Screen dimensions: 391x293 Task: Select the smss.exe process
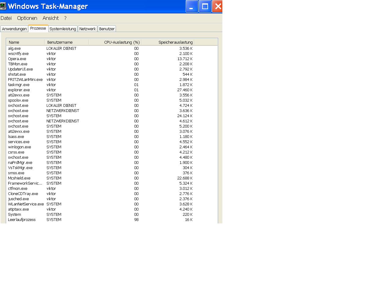click(x=112, y=173)
